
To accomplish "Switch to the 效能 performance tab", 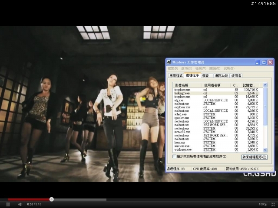I will [207, 76].
